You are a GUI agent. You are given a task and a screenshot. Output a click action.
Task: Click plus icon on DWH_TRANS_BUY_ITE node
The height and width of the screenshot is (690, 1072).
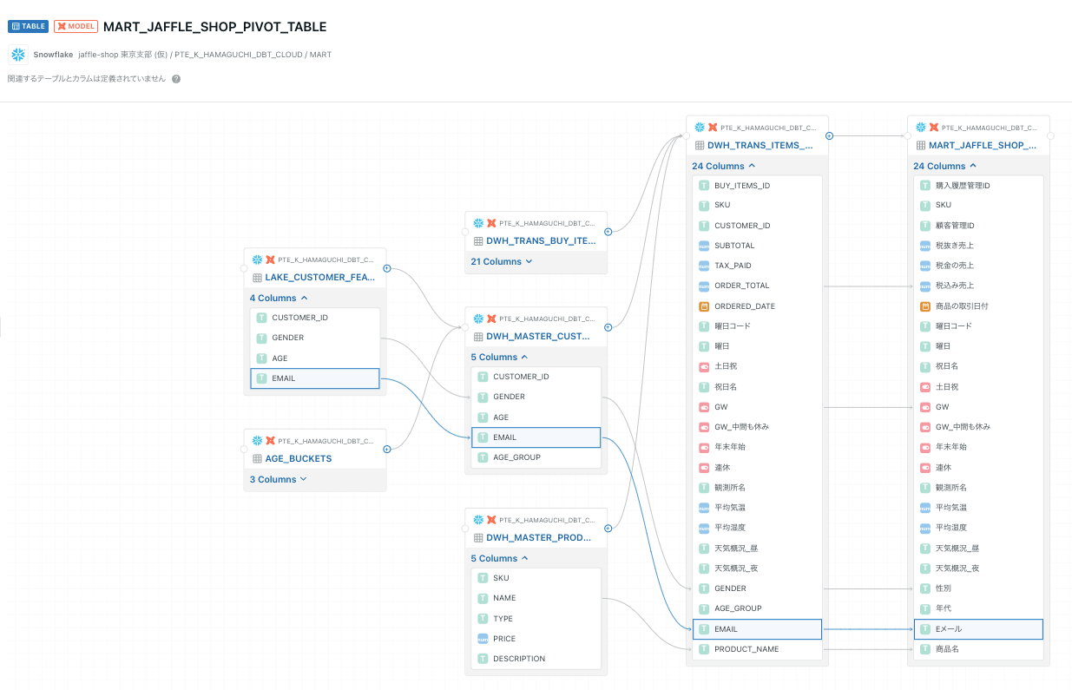[x=608, y=232]
